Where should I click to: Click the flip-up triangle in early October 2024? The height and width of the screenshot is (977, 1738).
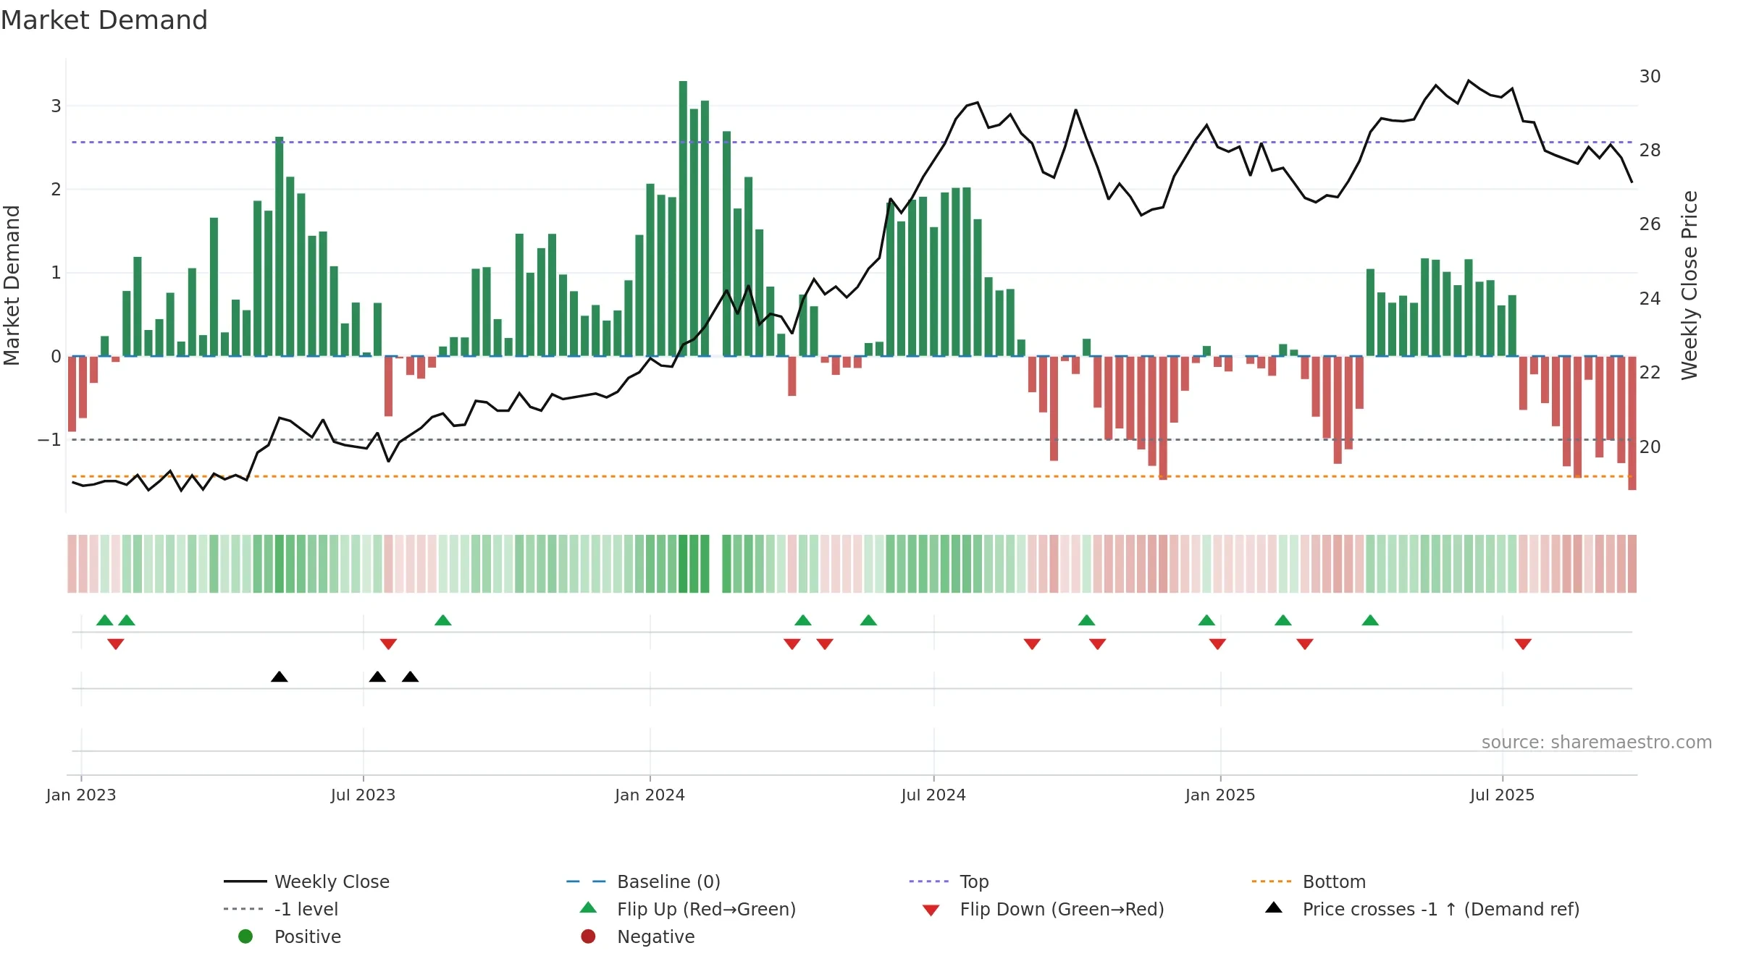pyautogui.click(x=1087, y=620)
